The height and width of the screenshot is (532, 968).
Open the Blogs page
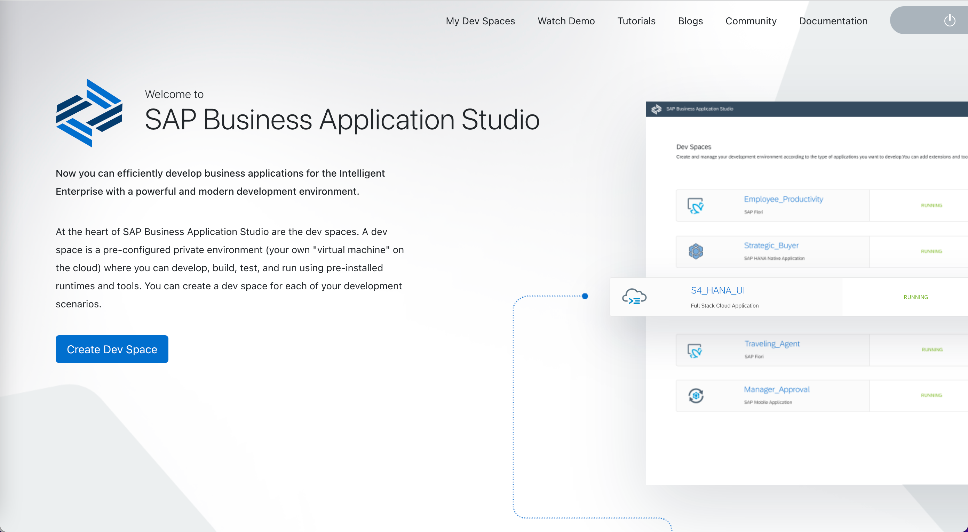pyautogui.click(x=690, y=21)
